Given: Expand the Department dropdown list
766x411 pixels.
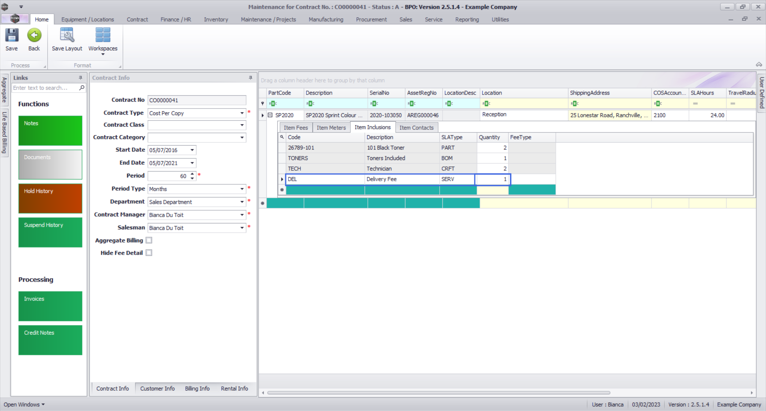Looking at the screenshot, I should pyautogui.click(x=242, y=202).
